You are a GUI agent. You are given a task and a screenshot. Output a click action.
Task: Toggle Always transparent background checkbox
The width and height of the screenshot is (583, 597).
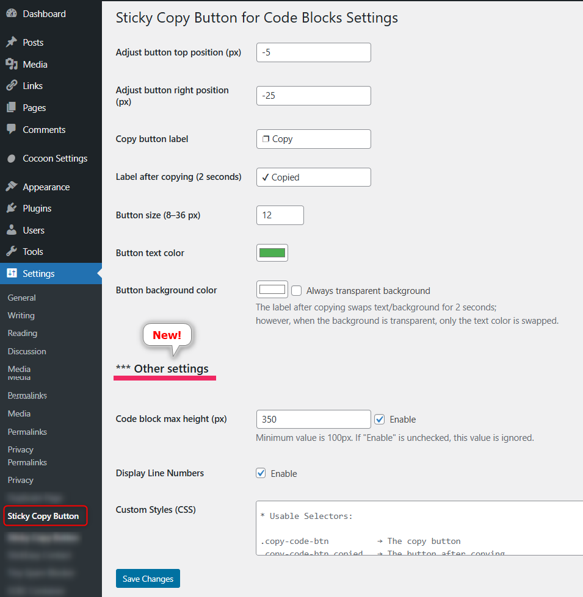[297, 291]
